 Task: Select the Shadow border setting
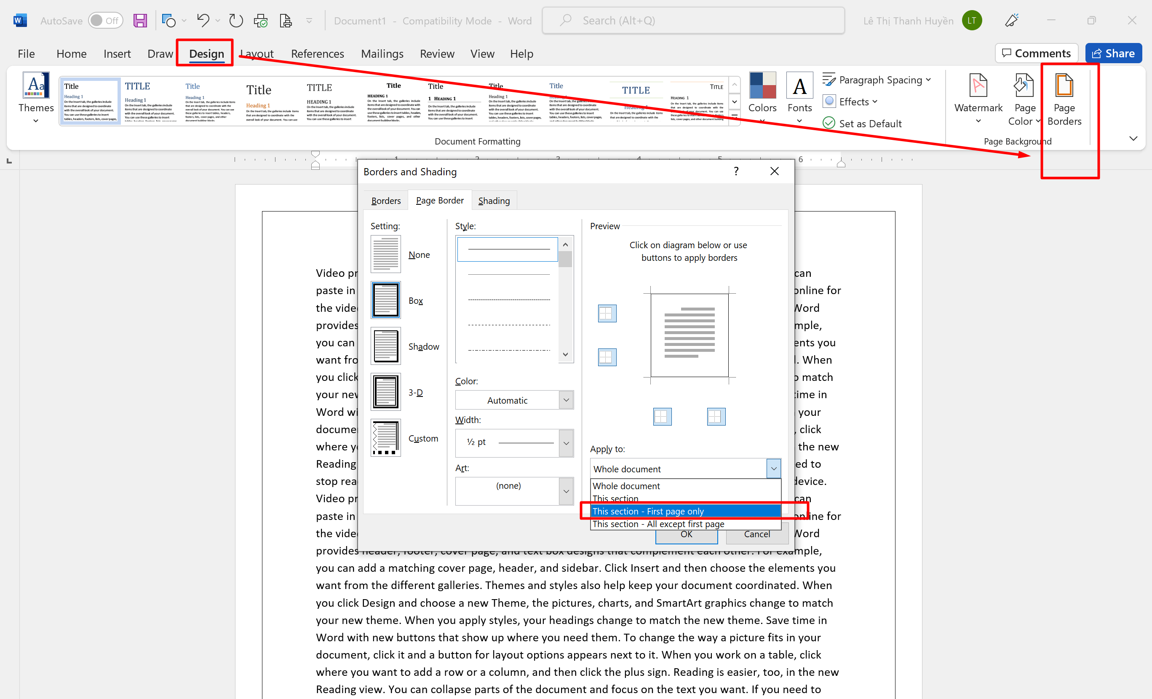(386, 346)
